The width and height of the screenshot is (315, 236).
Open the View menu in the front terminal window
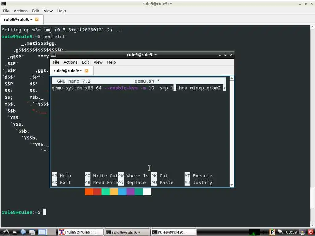98,62
